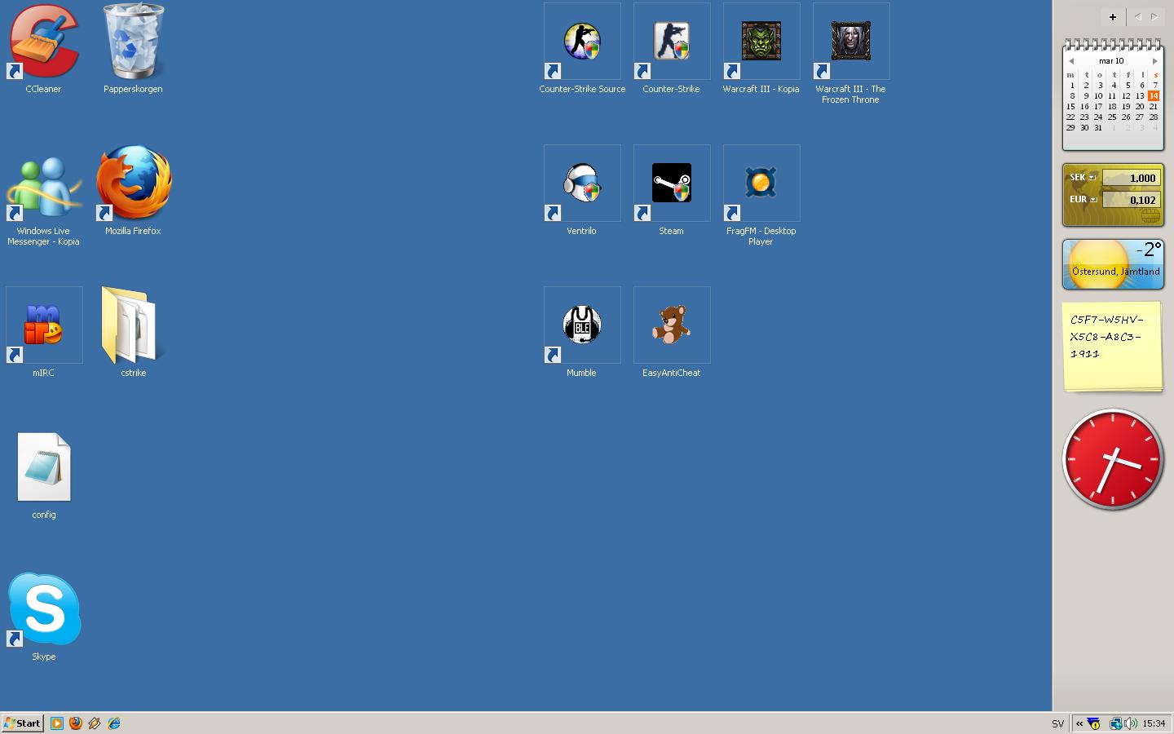Show previous sidebar gadgets page arrow
The width and height of the screenshot is (1174, 734).
pos(1138,16)
